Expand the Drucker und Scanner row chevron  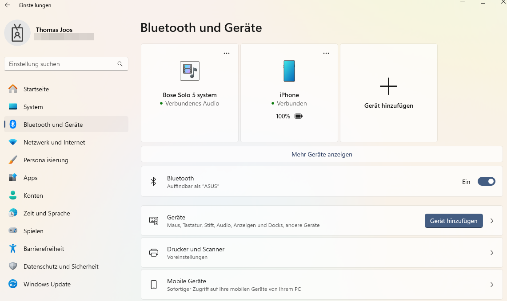click(x=492, y=252)
